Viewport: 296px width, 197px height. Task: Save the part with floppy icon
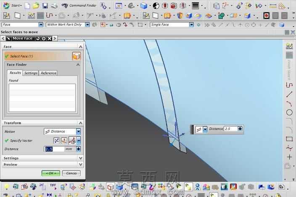point(45,6)
